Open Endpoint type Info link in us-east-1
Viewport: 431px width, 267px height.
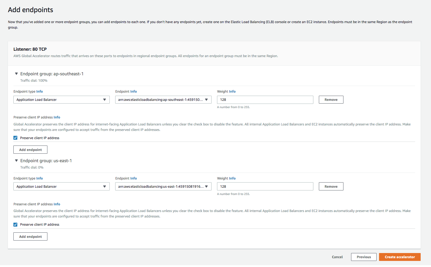point(40,178)
